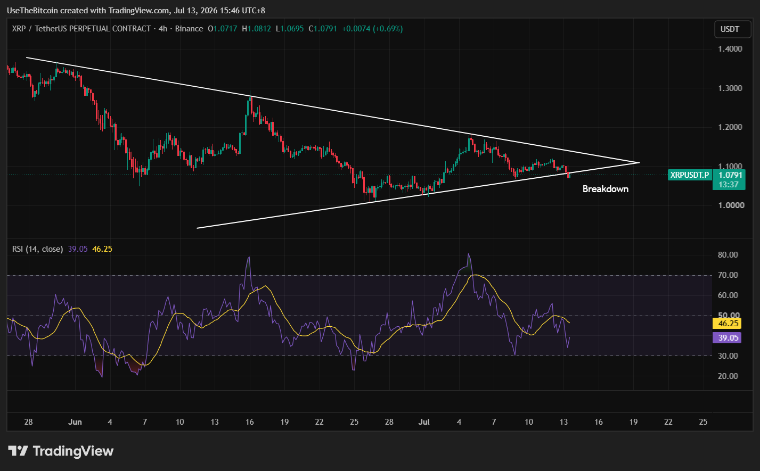Click the Jul date label on time axis
Viewport: 760px width, 471px height.
pos(424,422)
